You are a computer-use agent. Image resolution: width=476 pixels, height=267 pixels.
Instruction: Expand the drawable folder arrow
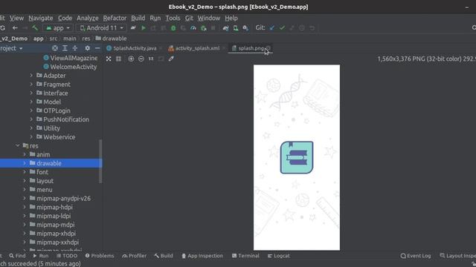[x=25, y=163]
